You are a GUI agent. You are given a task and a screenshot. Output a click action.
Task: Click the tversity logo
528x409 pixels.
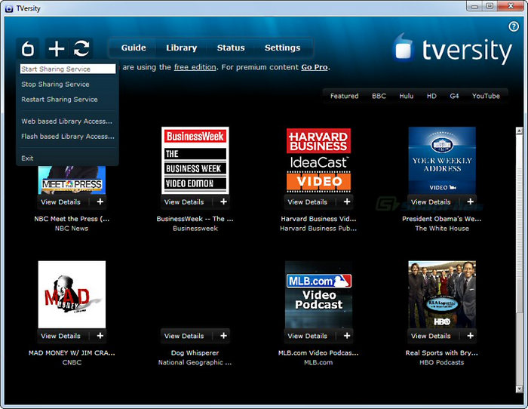(453, 49)
